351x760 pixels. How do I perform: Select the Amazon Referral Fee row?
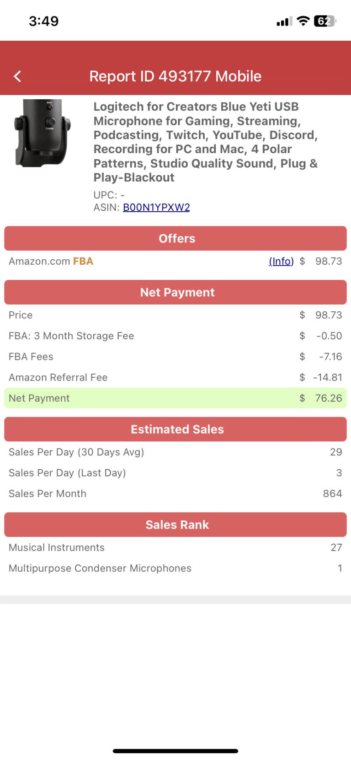tap(175, 377)
